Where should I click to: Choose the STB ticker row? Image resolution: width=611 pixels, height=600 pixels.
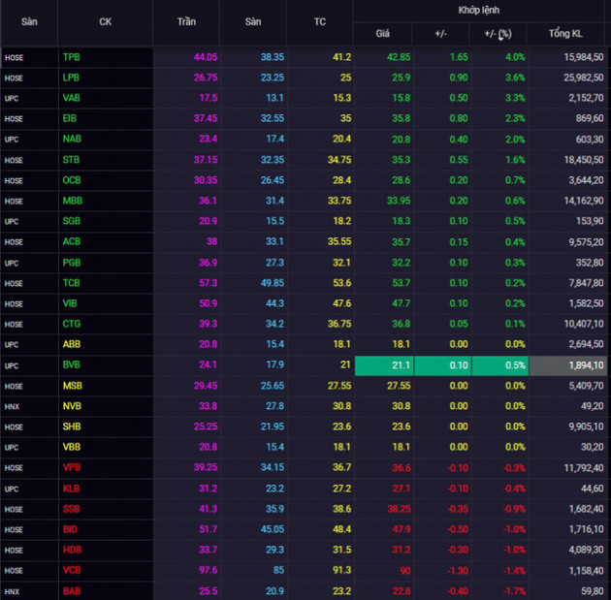coord(71,160)
